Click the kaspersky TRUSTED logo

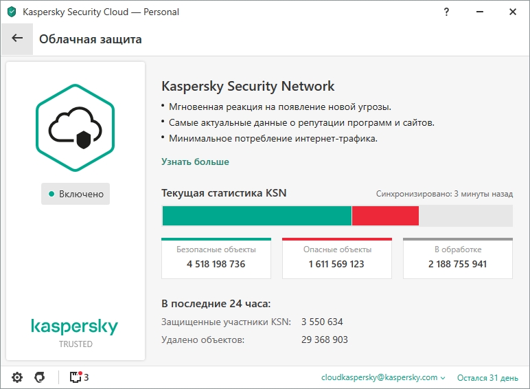click(75, 333)
